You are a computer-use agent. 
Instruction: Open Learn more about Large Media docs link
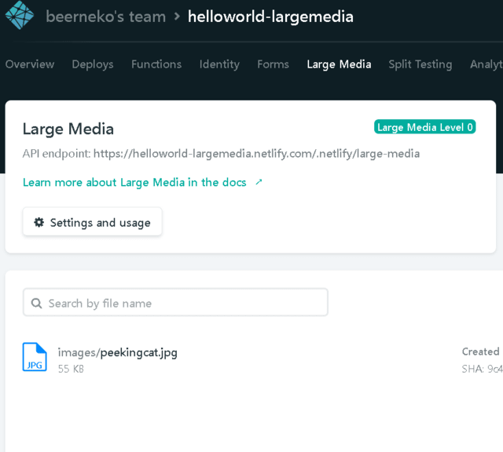pyautogui.click(x=134, y=182)
